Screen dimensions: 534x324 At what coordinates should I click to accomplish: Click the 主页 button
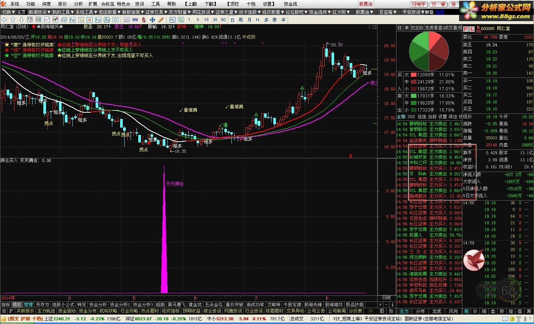(21, 12)
